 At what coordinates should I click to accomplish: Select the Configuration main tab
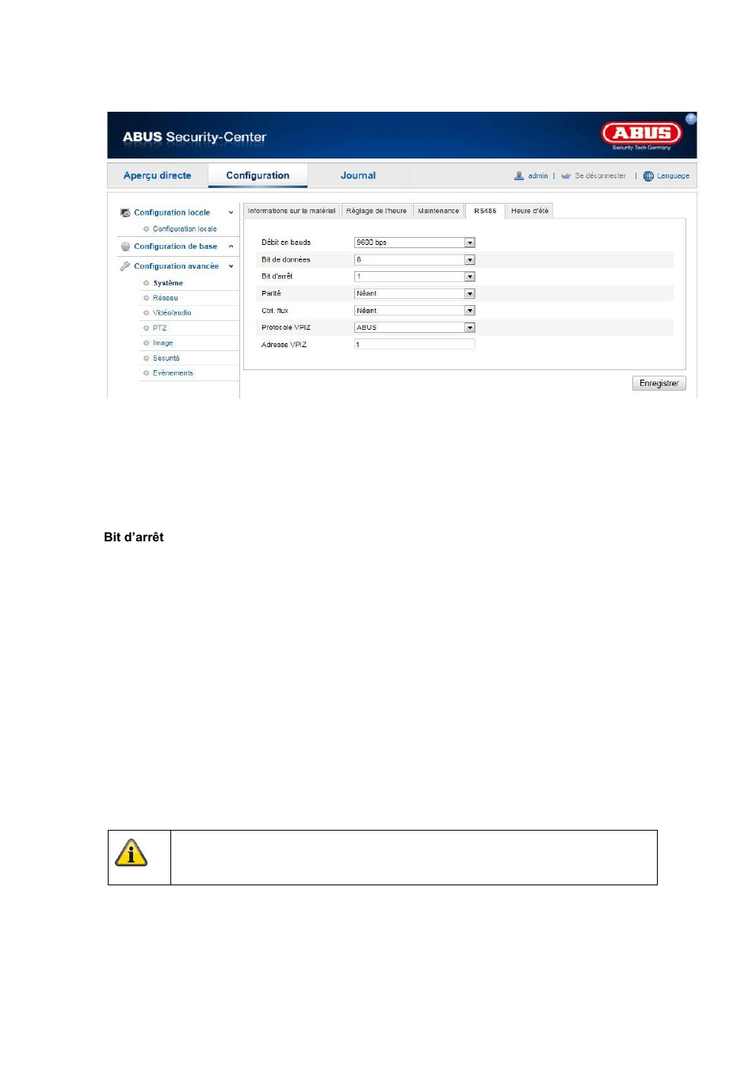click(x=258, y=175)
